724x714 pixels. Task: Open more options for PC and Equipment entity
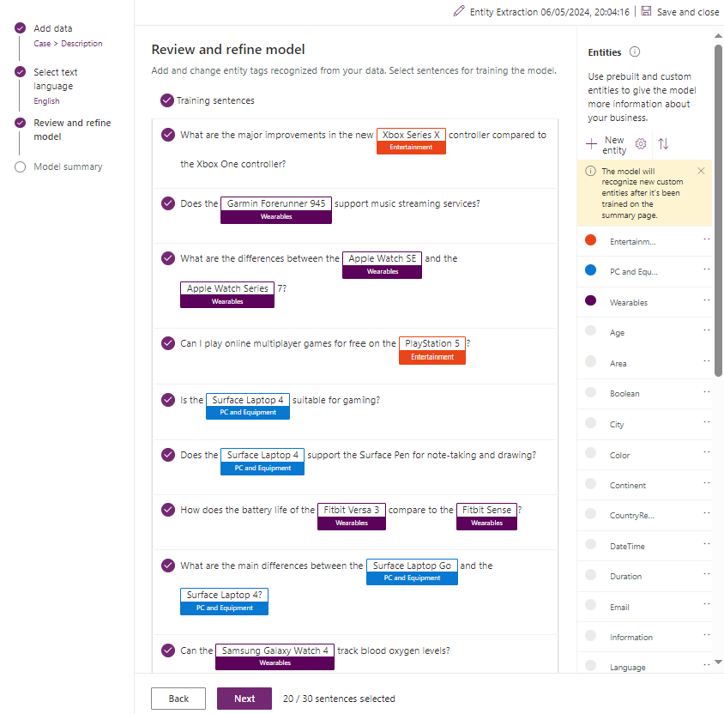tap(707, 269)
